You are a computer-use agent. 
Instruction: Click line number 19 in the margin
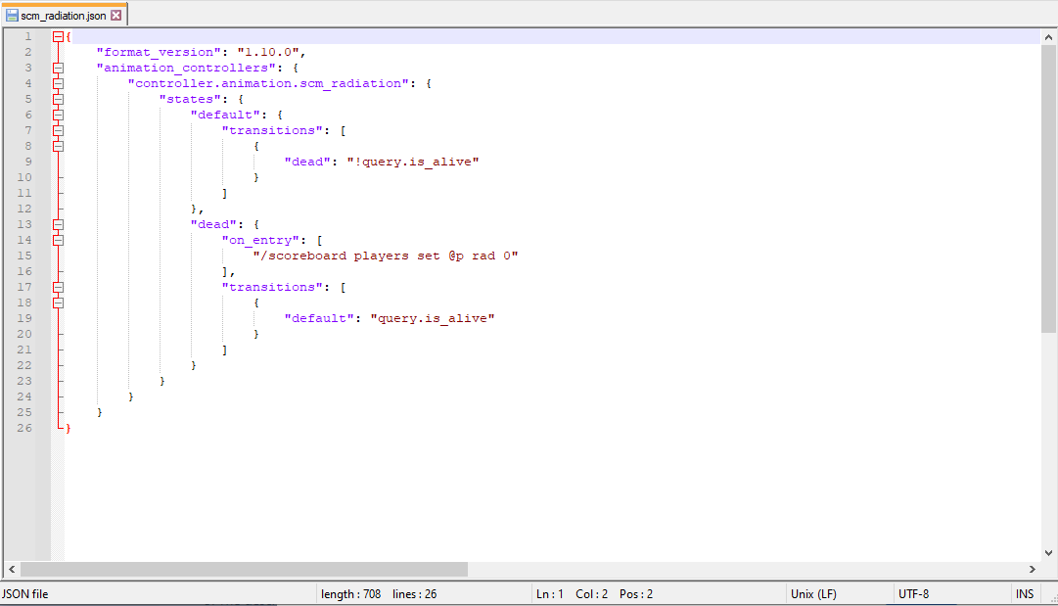coord(24,318)
